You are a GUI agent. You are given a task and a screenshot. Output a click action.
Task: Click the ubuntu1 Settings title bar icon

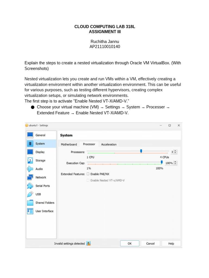[27, 125]
